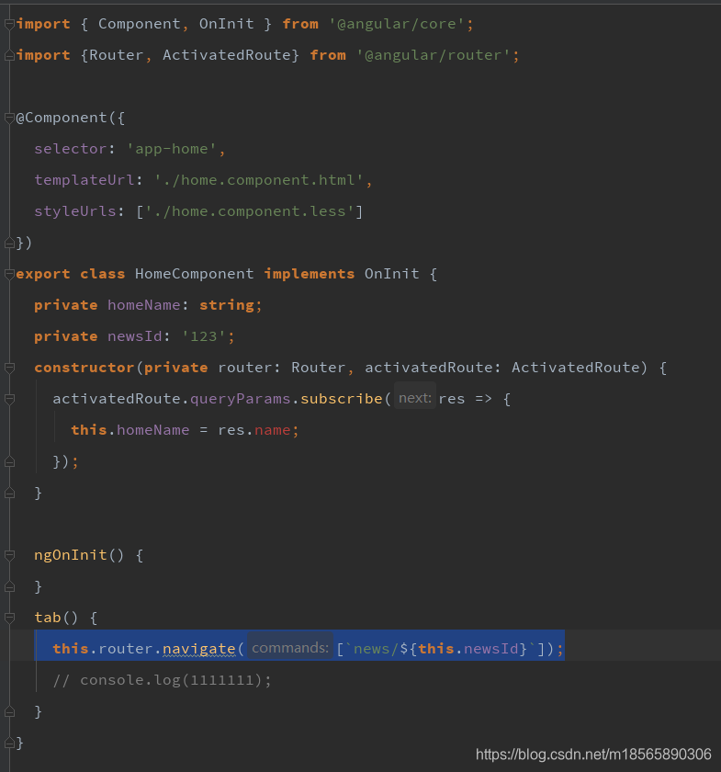Click the export keyword

pos(43,274)
